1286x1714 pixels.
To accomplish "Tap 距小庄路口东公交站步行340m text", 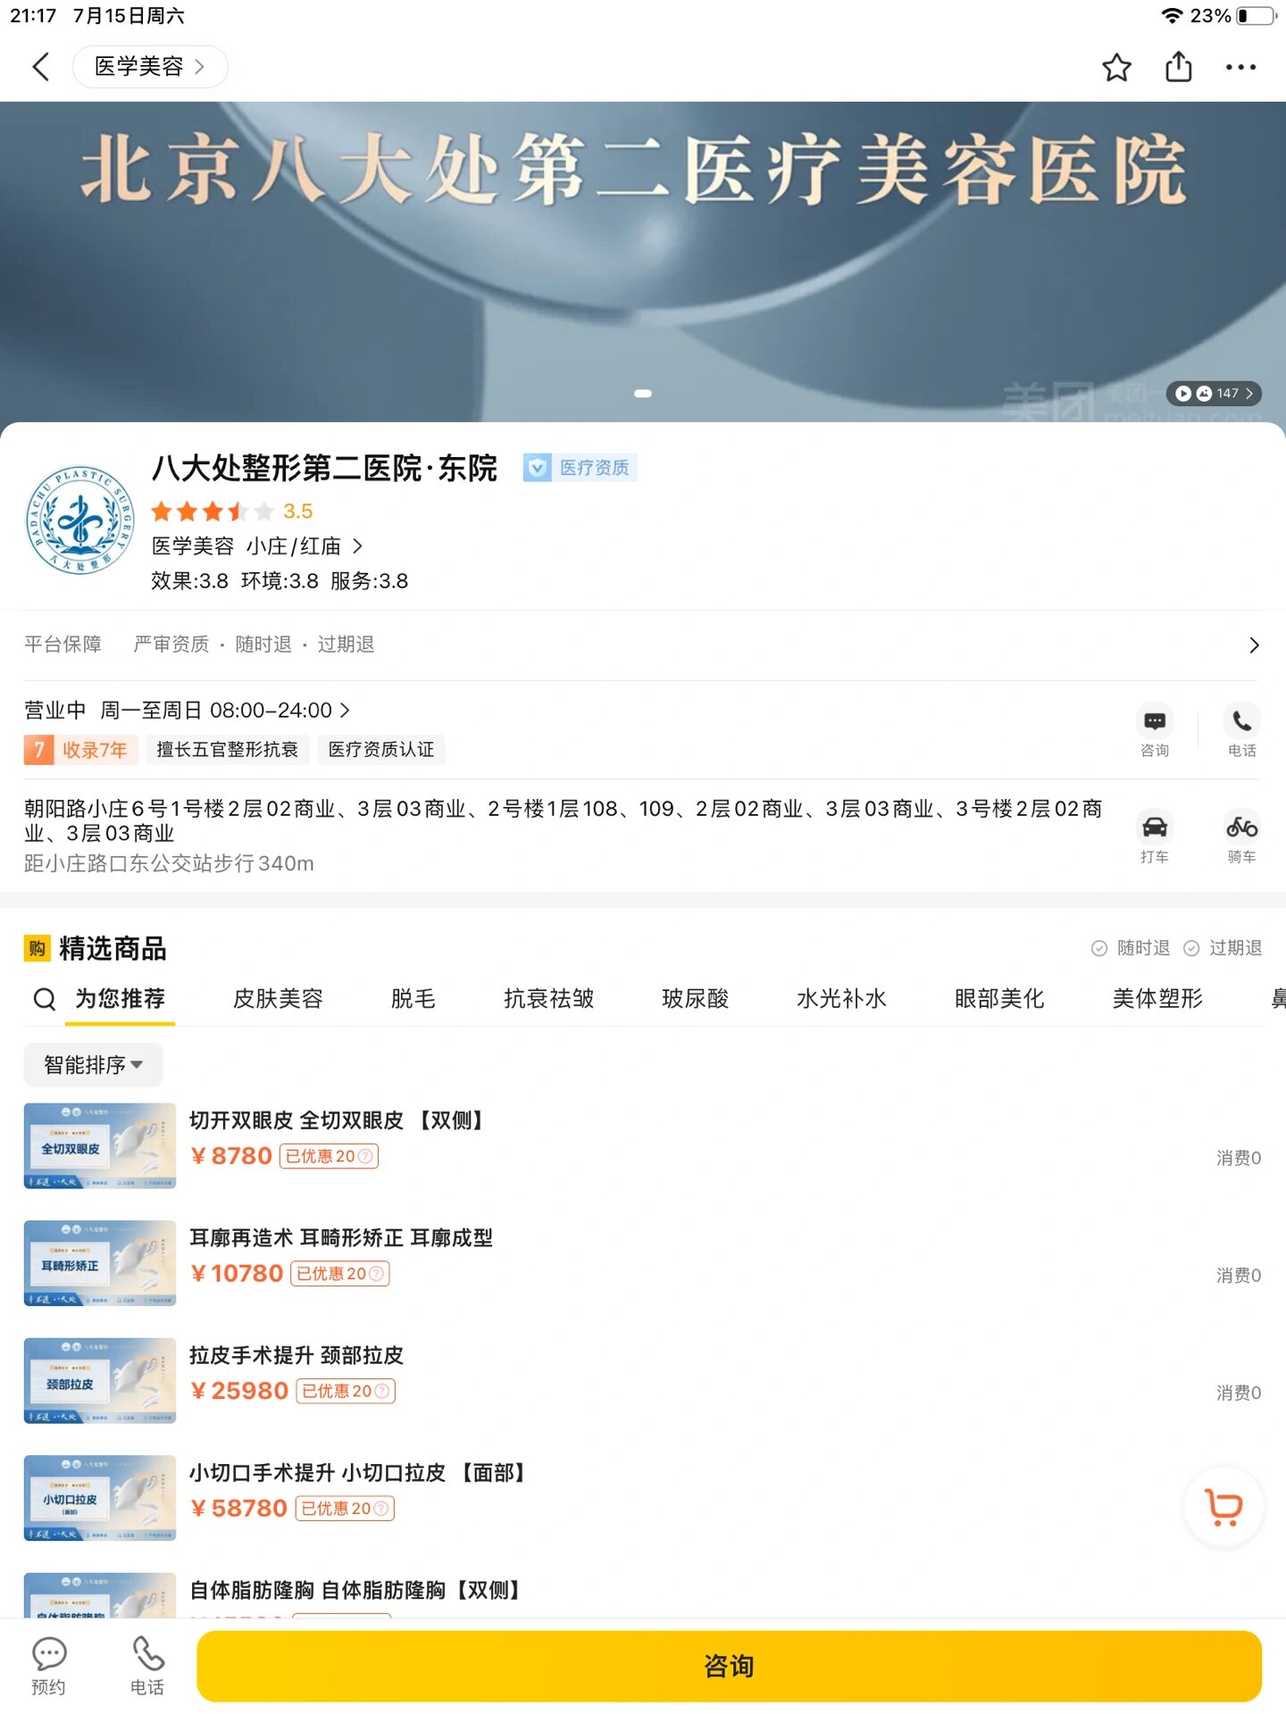I will (169, 863).
